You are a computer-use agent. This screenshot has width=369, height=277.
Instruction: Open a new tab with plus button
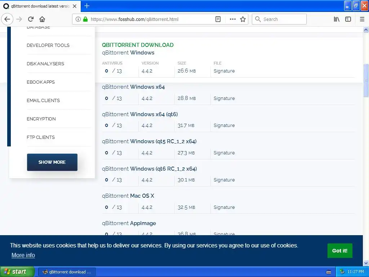pyautogui.click(x=87, y=6)
